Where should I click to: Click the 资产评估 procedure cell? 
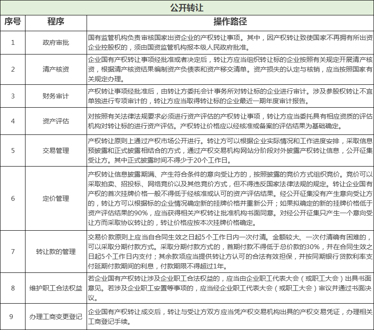pos(56,121)
